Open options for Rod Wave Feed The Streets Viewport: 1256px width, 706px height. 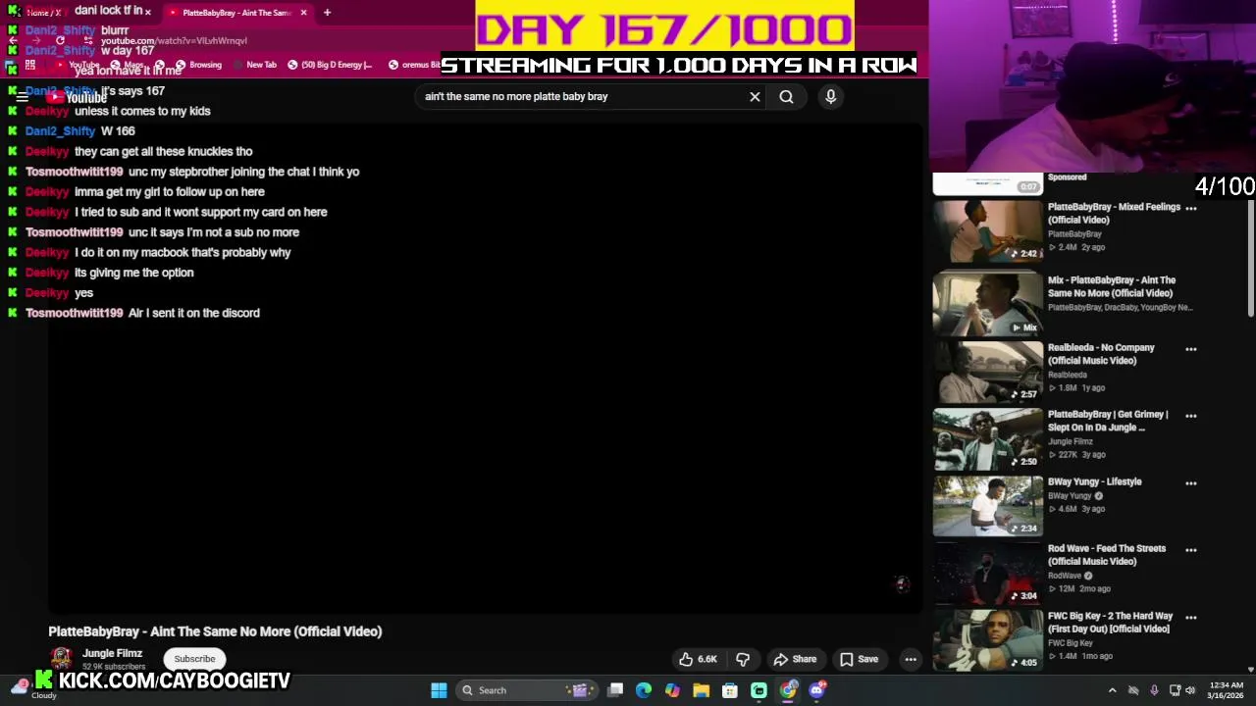point(1191,549)
